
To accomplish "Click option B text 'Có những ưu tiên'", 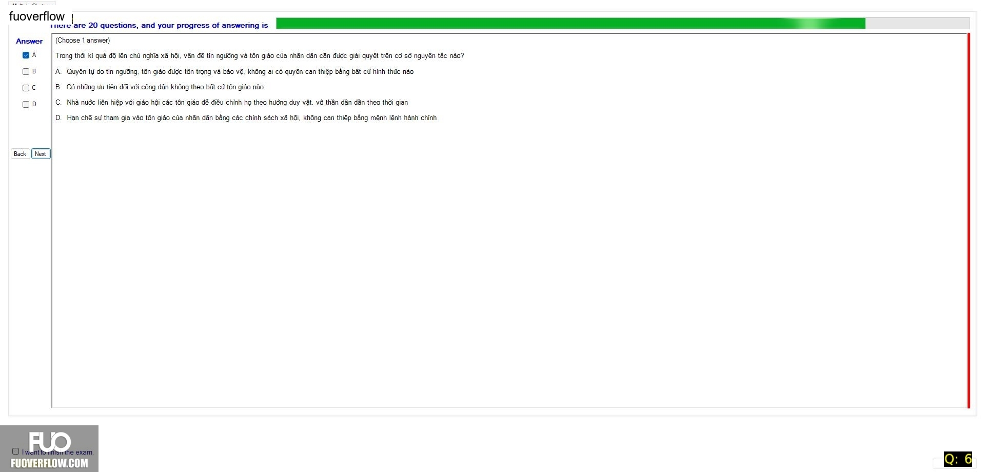I will pyautogui.click(x=165, y=87).
